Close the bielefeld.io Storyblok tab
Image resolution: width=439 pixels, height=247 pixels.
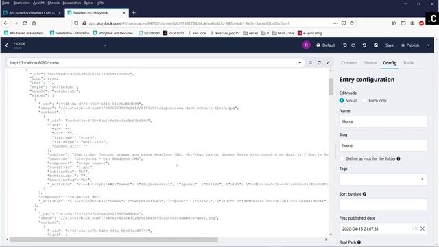124,13
